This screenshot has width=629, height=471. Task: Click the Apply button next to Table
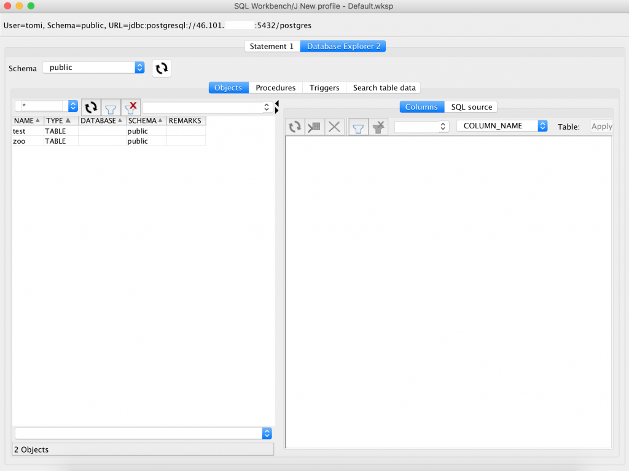(601, 127)
